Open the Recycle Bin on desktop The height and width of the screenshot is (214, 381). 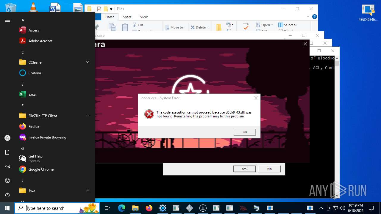pos(11,8)
